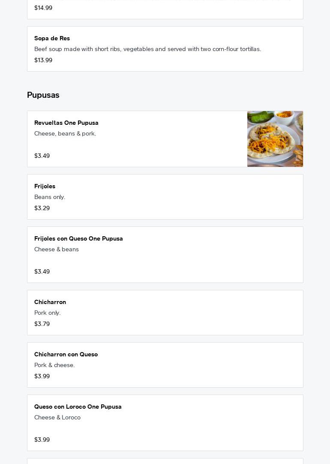Image resolution: width=330 pixels, height=464 pixels.
Task: Click the 'Beans only.' description text
Action: pos(50,197)
